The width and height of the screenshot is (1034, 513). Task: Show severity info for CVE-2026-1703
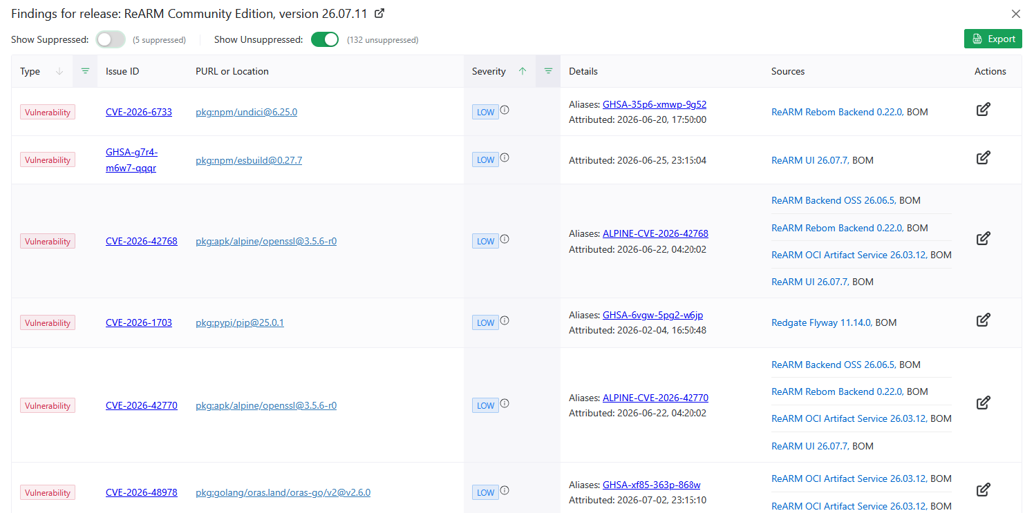pyautogui.click(x=505, y=320)
